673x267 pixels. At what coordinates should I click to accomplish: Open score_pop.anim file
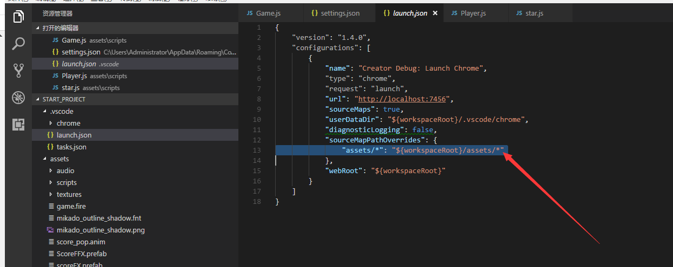coord(135,242)
